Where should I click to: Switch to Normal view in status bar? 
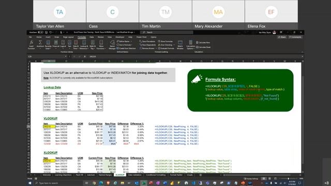[x=263, y=179]
